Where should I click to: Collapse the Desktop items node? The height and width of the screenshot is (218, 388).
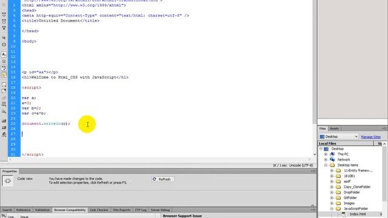point(326,165)
